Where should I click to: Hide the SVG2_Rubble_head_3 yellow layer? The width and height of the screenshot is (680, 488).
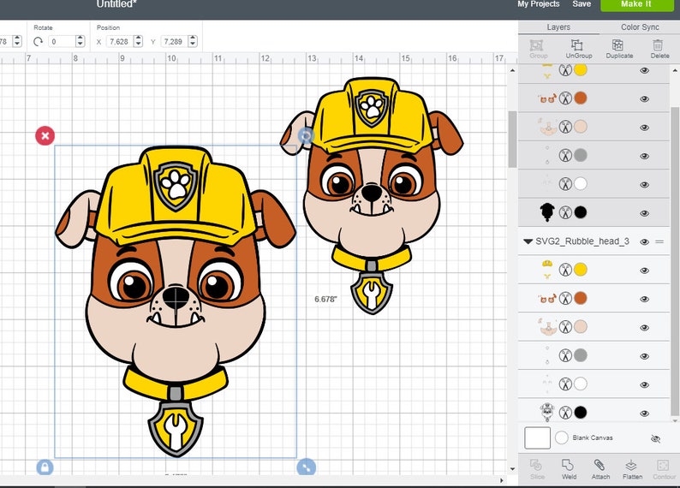pyautogui.click(x=644, y=271)
